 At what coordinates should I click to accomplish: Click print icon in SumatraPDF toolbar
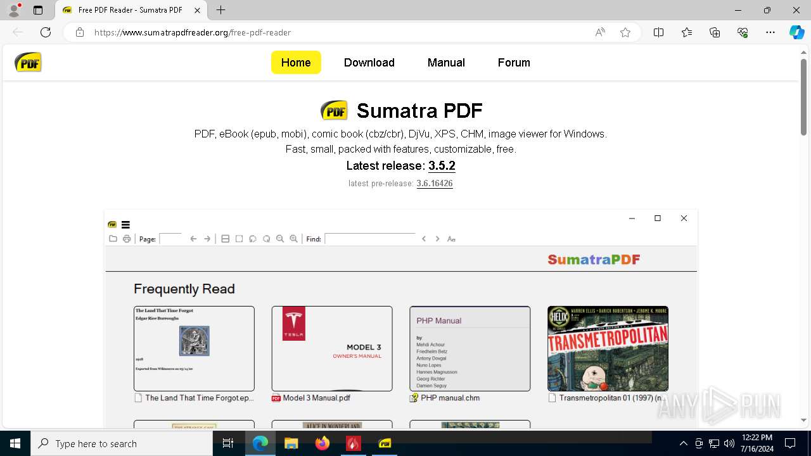tap(127, 239)
